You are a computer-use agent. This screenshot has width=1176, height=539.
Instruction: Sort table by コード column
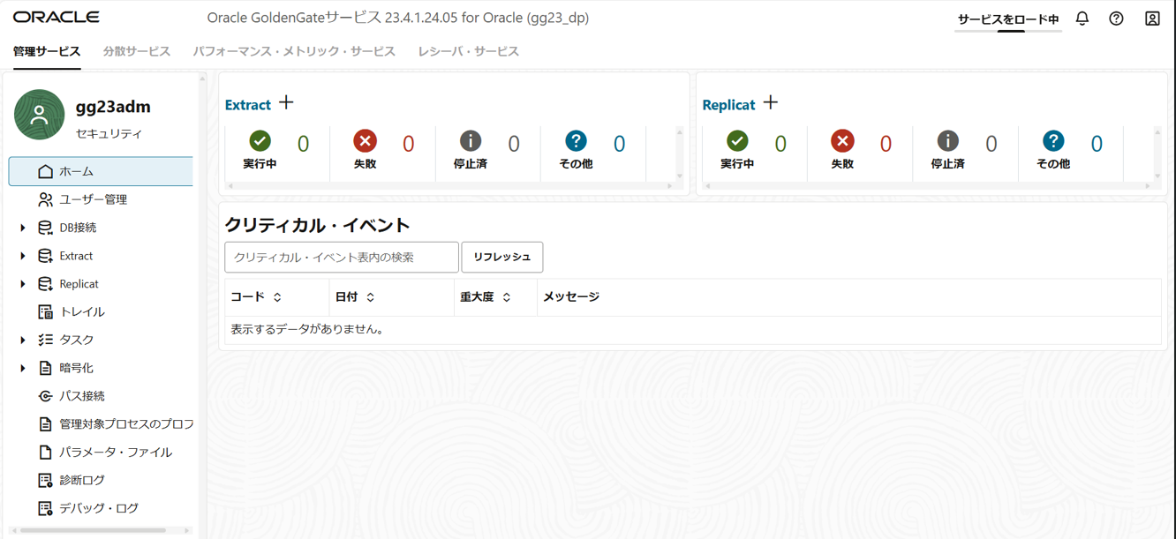(x=277, y=297)
